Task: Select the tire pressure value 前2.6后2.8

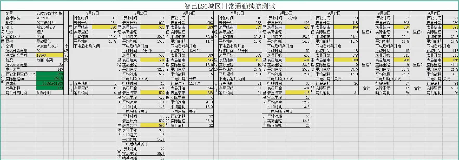Action: coord(50,27)
